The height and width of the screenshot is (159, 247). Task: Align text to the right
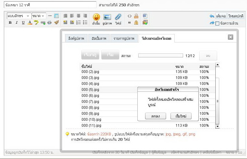pos(85,16)
